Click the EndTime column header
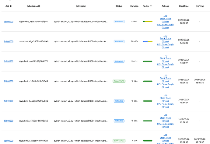This screenshot has height=144, width=210. click(200, 6)
